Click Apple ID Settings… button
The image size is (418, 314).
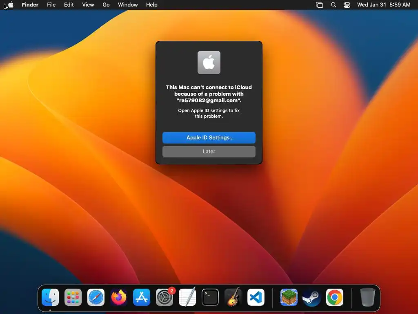209,137
